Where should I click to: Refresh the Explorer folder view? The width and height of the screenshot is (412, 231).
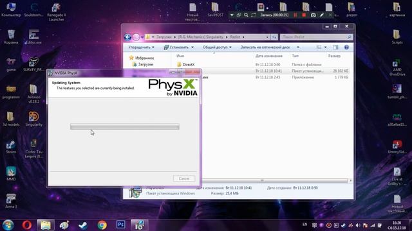[274, 37]
